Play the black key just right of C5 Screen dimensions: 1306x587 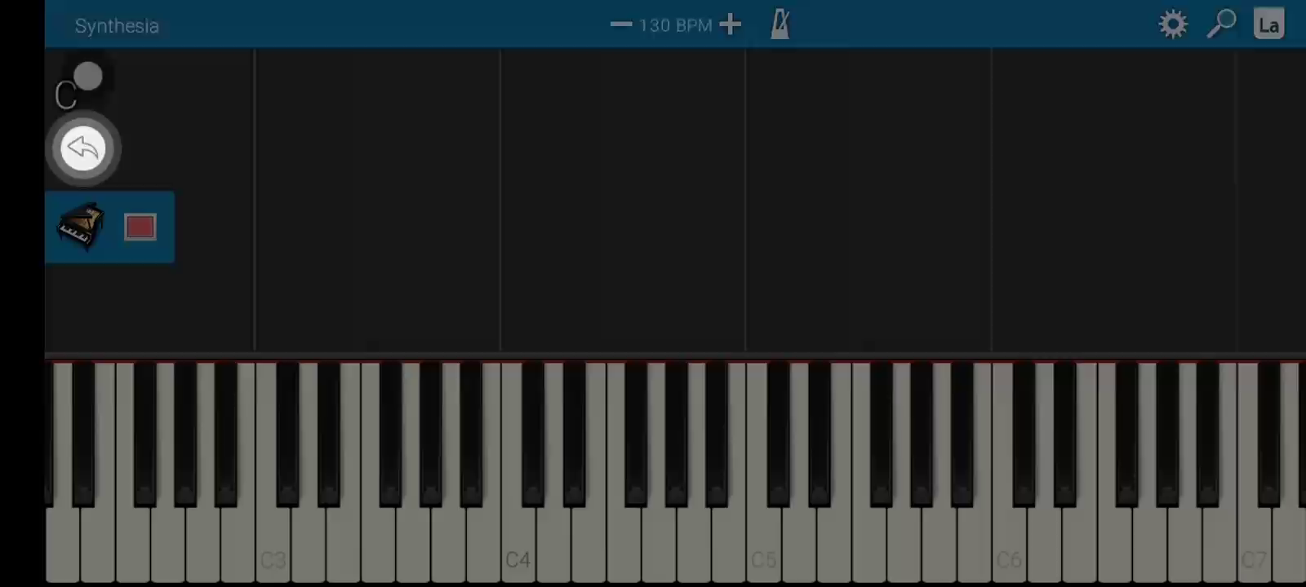(x=779, y=434)
